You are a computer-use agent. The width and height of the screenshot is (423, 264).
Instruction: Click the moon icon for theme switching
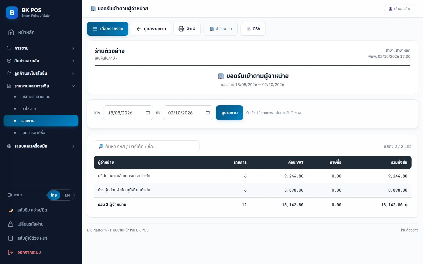coord(11,210)
